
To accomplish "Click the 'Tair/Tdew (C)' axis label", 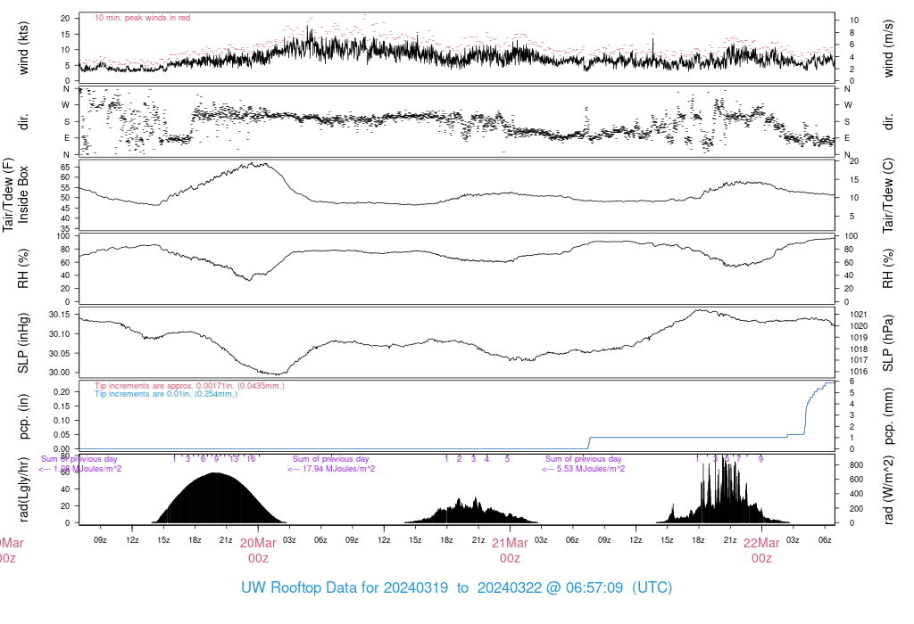I will (888, 195).
